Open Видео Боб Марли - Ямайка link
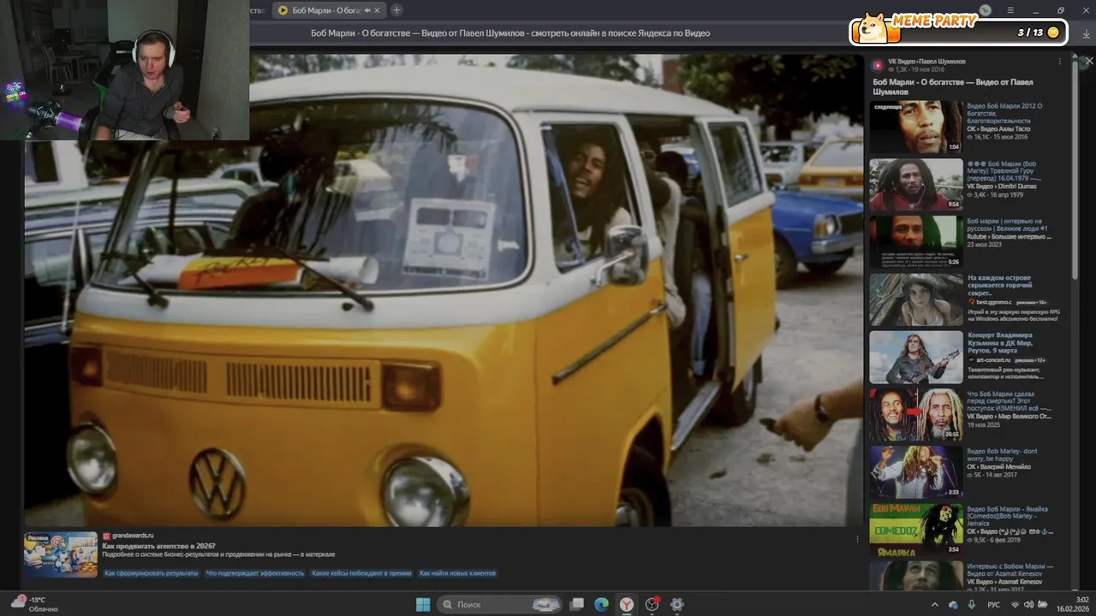Viewport: 1096px width, 616px height. [1008, 516]
